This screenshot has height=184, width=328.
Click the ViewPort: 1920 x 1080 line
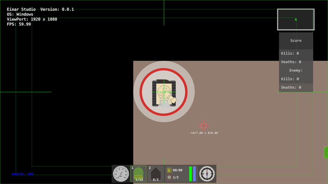pos(32,19)
